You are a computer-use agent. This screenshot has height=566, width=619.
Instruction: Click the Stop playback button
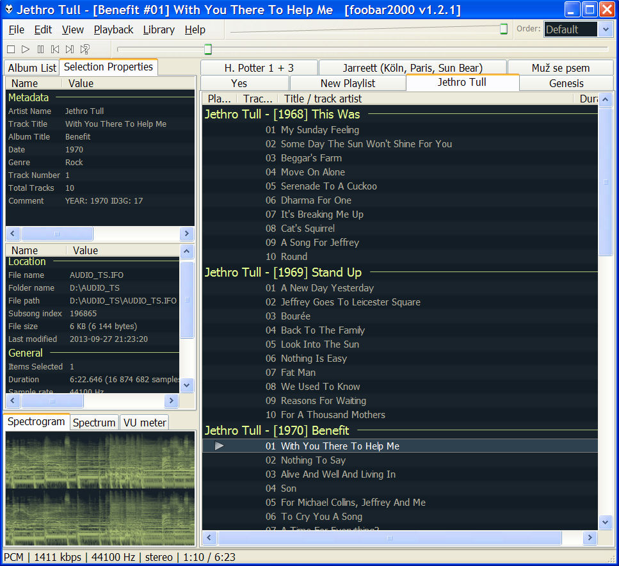pyautogui.click(x=10, y=49)
